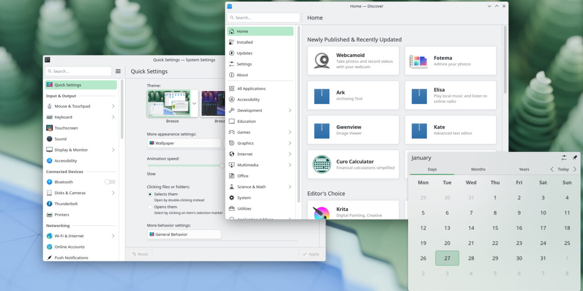Open Krita app icon
Screen dimensions: 583x291
(x=322, y=214)
